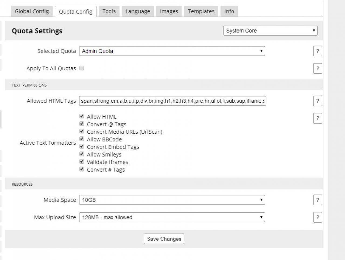Viewport: 345px width, 260px height.
Task: Click help icon for Max Upload Size
Action: click(x=318, y=217)
